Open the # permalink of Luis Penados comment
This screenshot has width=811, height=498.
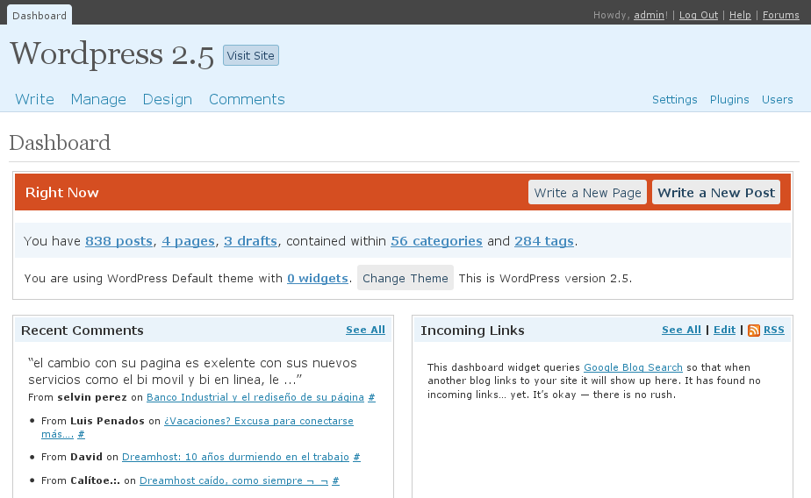coord(82,435)
